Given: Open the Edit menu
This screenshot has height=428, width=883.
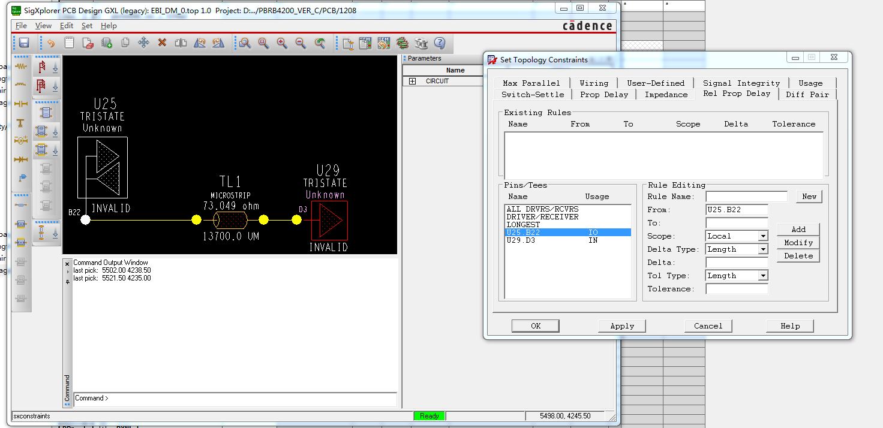Looking at the screenshot, I should 67,26.
